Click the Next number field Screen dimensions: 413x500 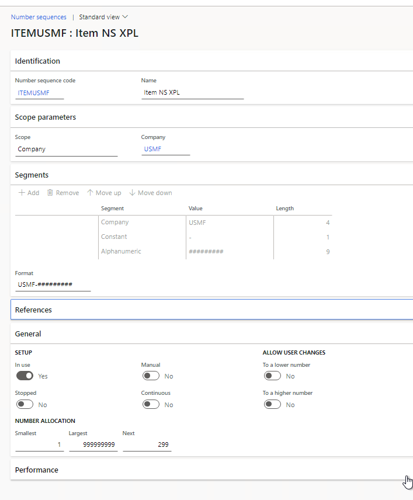(x=147, y=445)
